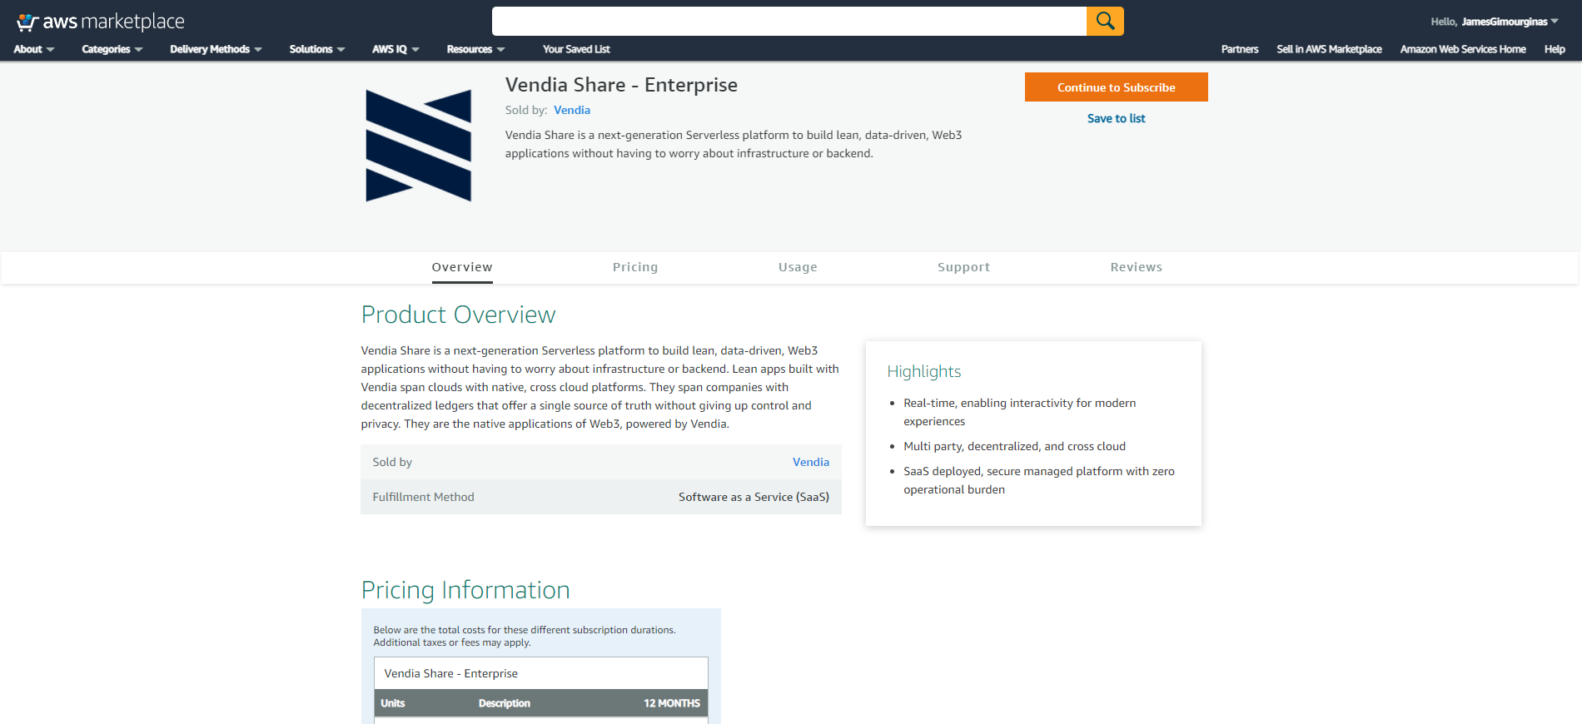Click the AWS Marketplace logo
1582x724 pixels.
click(x=100, y=22)
